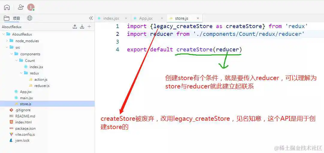Close the App.jsx editor tab
This screenshot has height=153, width=324.
[162, 18]
